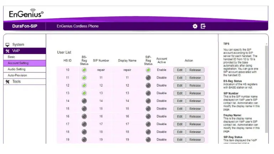Viewport: 274px width, 154px height.
Task: Click the EnGenius Cordless Phone title
Action: [x=78, y=26]
